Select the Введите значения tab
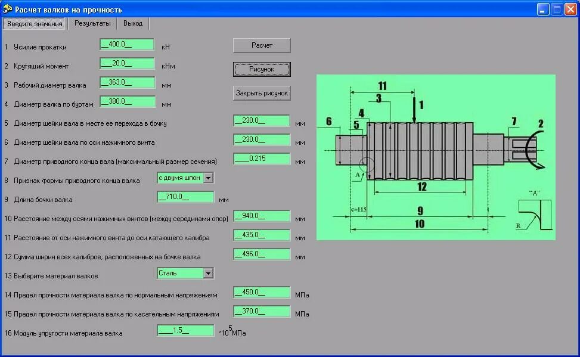Screen dimensions: 580x357 pos(35,24)
